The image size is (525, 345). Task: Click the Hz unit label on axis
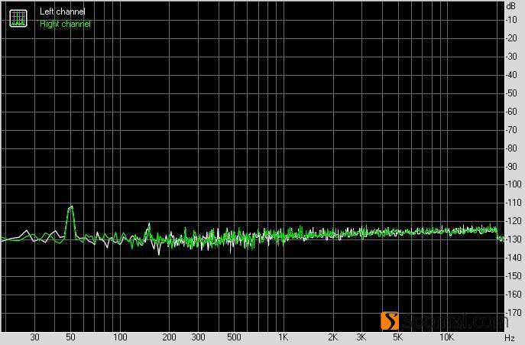509,337
